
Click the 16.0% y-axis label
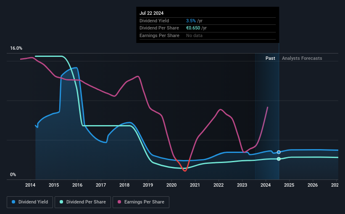click(x=16, y=48)
